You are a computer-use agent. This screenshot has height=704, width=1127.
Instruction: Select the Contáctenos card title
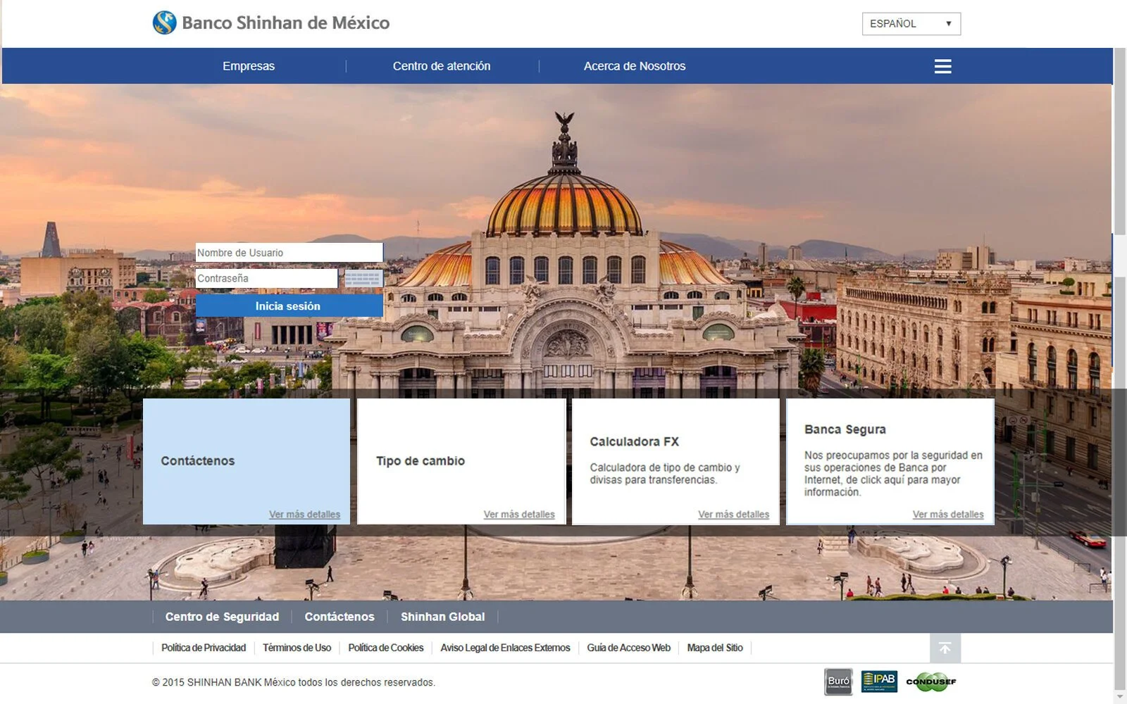(x=198, y=461)
